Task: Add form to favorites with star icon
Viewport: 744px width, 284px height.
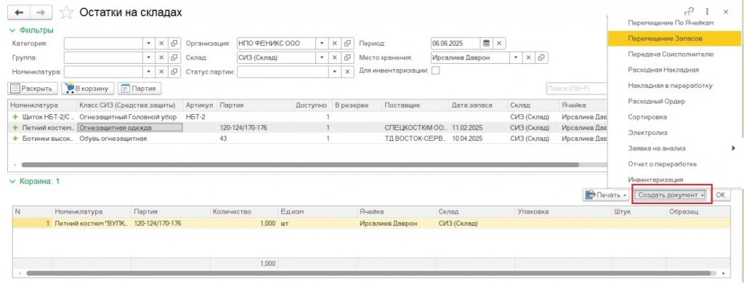Action: 66,13
